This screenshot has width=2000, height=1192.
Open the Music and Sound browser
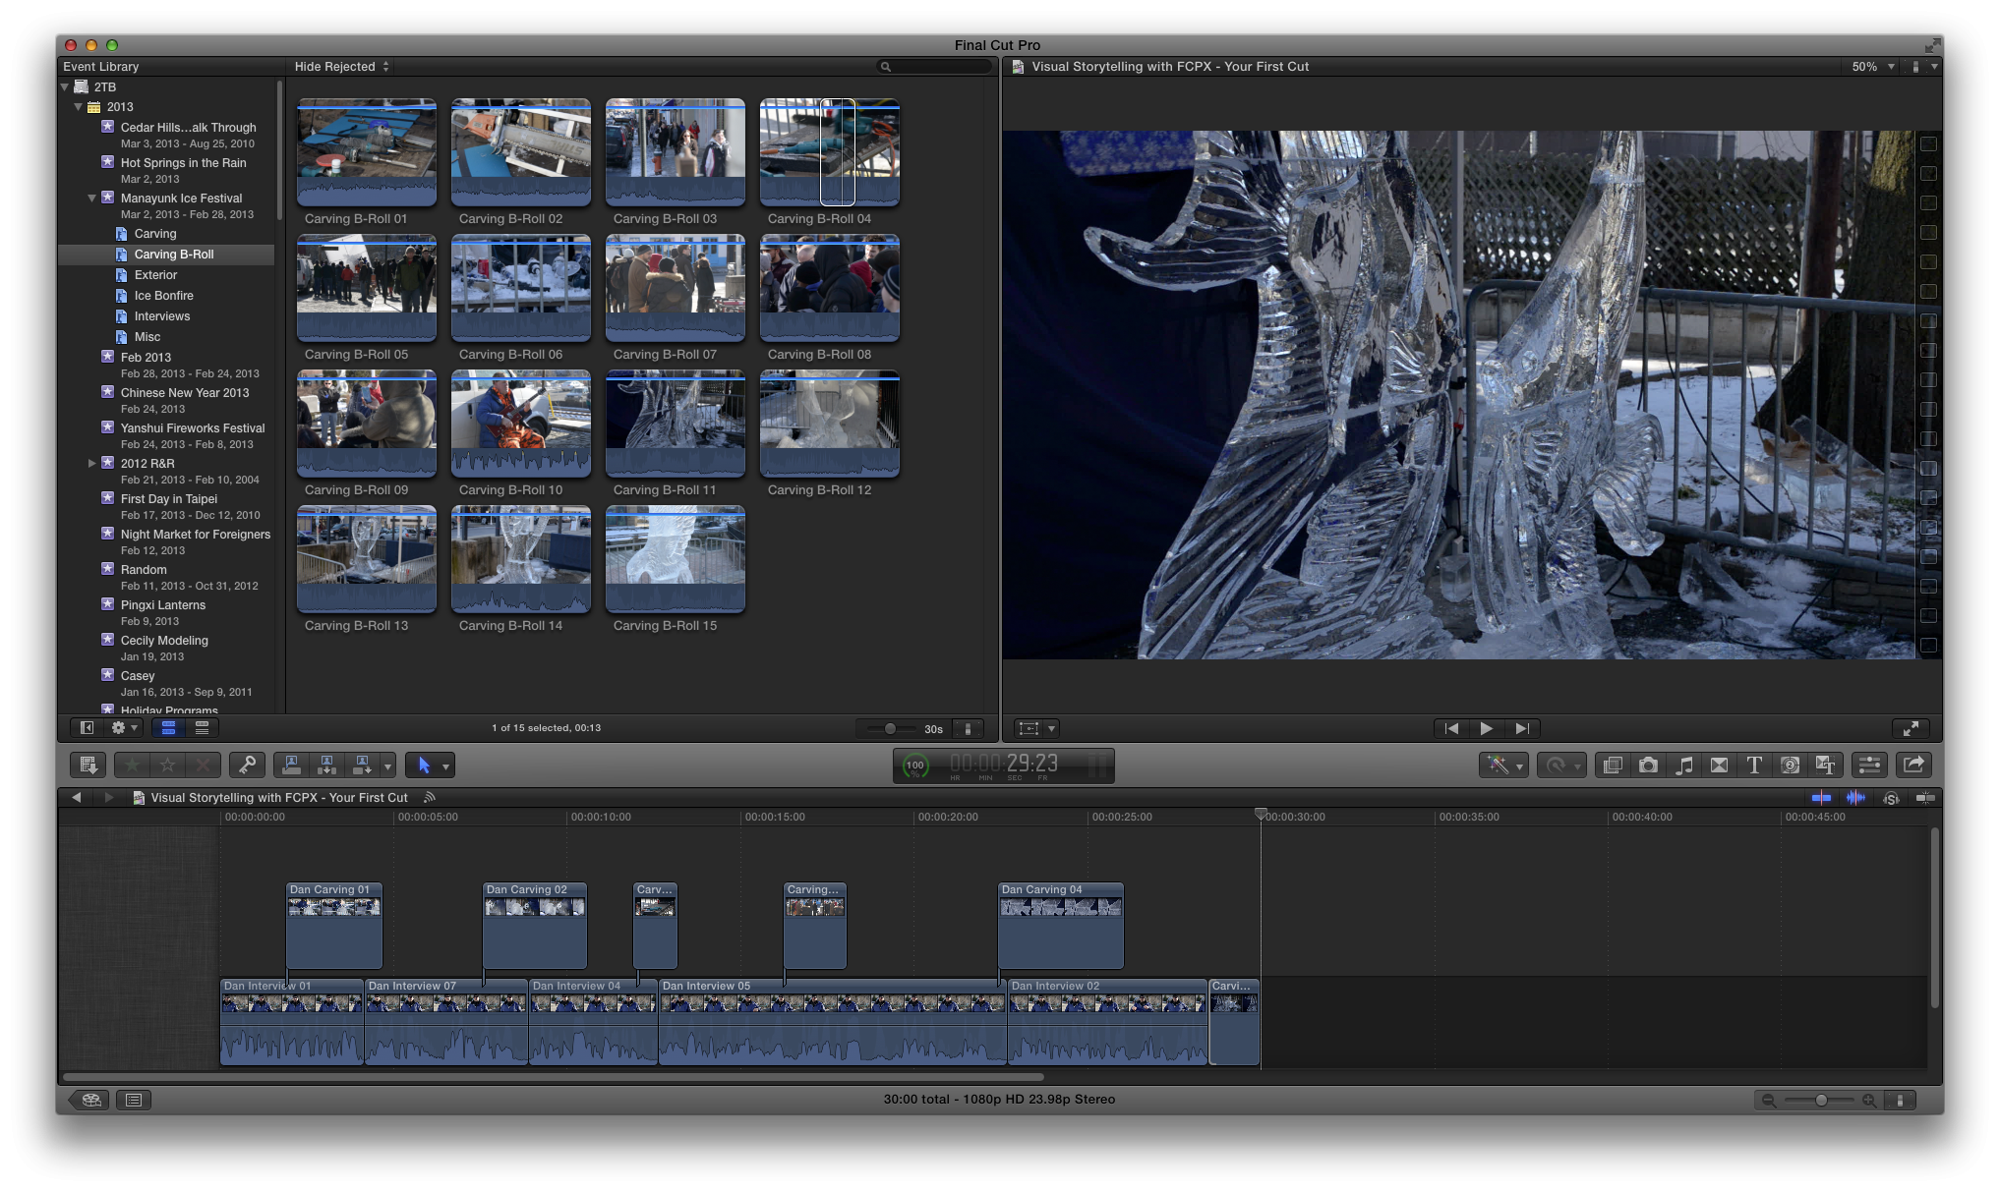(1683, 765)
